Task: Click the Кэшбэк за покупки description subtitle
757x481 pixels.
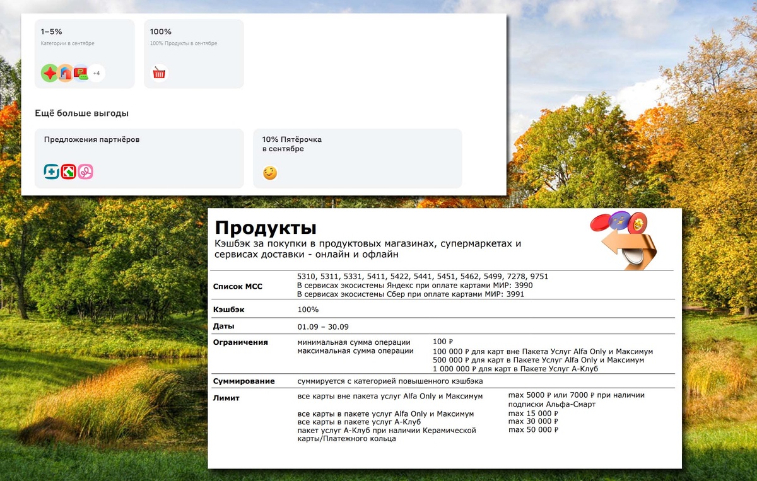Action: coord(368,249)
